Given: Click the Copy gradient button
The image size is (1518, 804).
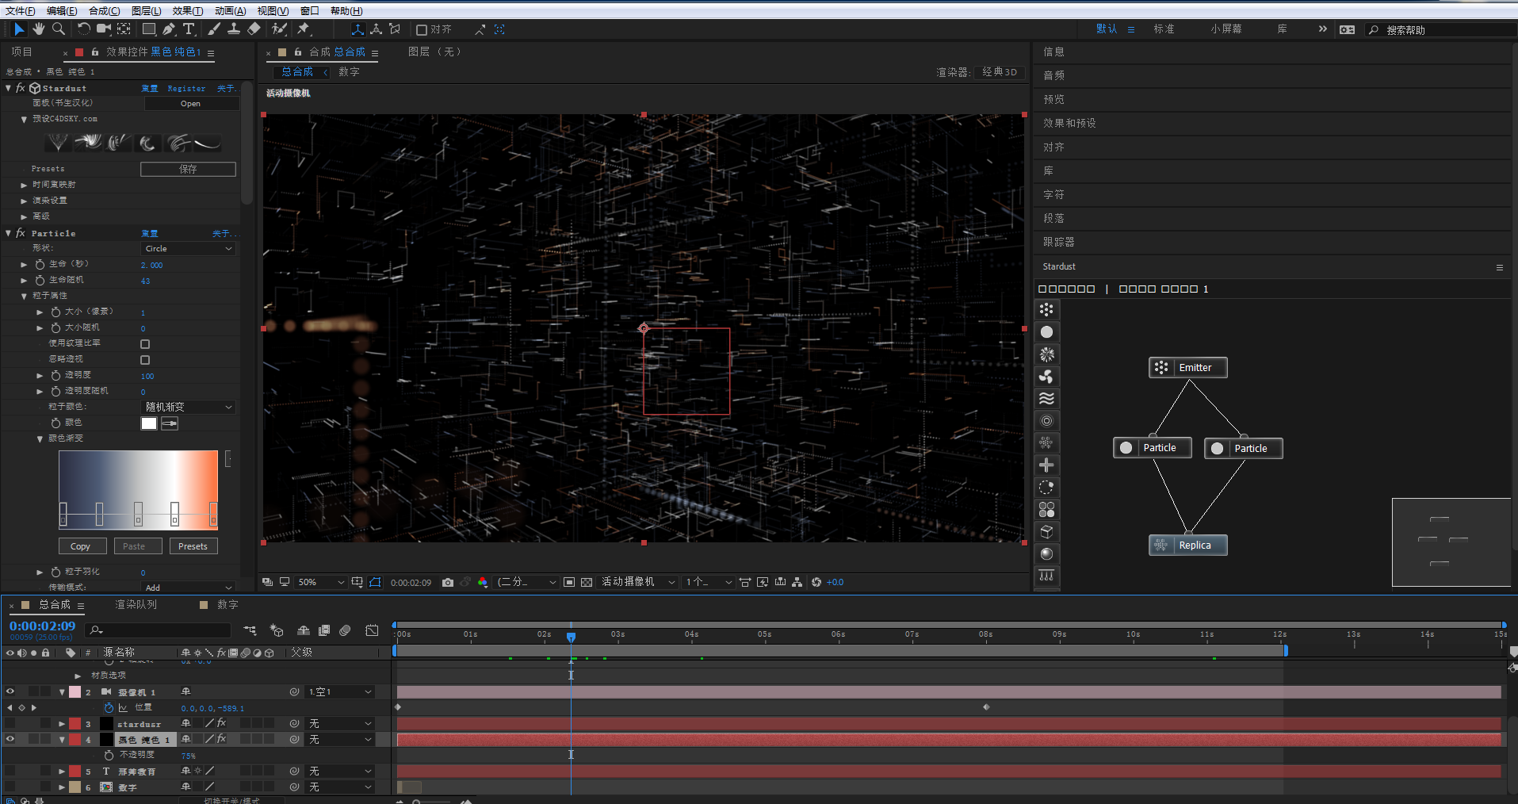Looking at the screenshot, I should tap(80, 546).
